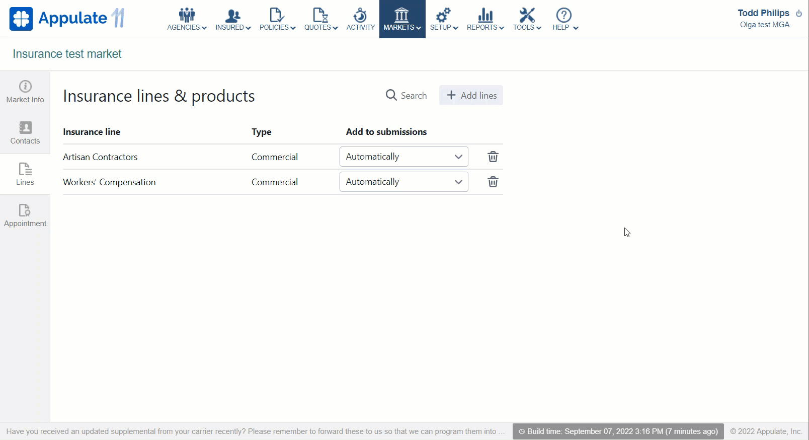This screenshot has height=440, width=809.
Task: Click the 2022 Appulate, Inc. copyright text
Action: click(x=766, y=431)
